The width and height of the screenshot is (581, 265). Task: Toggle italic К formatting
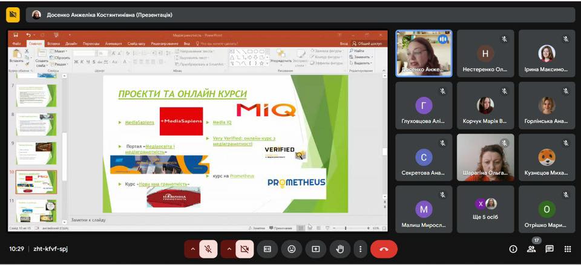point(82,62)
